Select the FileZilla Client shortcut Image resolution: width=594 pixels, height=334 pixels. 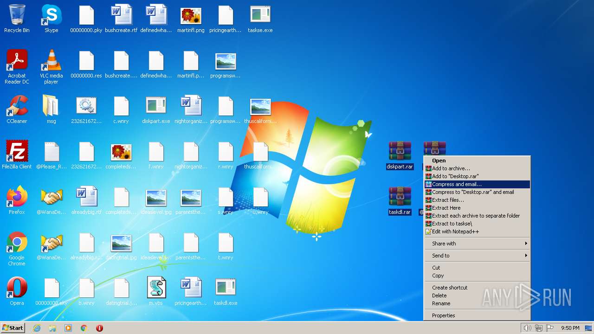point(17,155)
